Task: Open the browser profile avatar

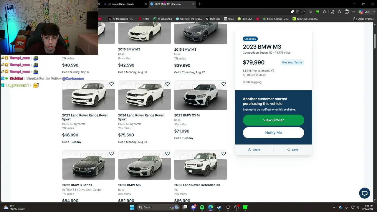Action: [x=347, y=12]
